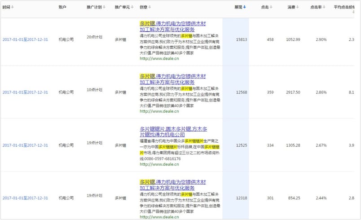Screen dimensions: 361x220
Task: Sort by the 时间 column arrow
Action: point(13,7)
